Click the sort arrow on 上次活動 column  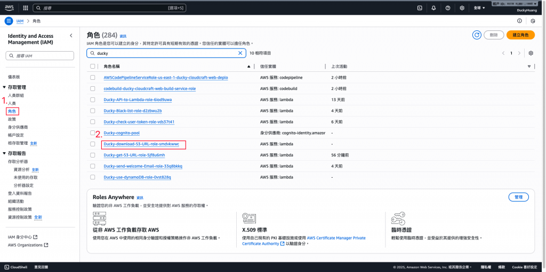[x=529, y=67]
